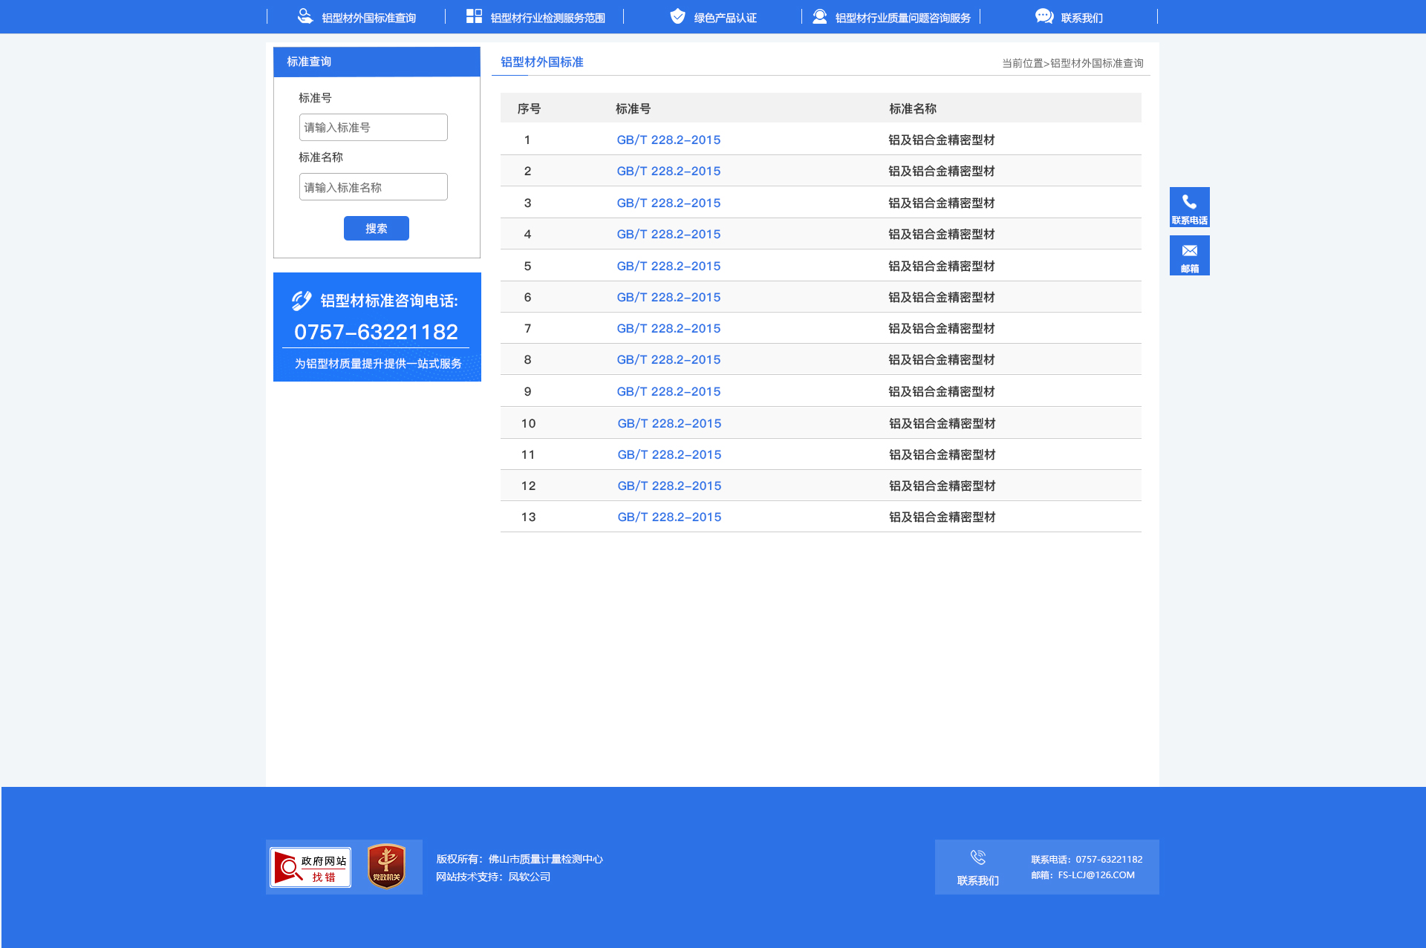
Task: Open the GB/T 228.2-2015 link in row 1
Action: [668, 140]
